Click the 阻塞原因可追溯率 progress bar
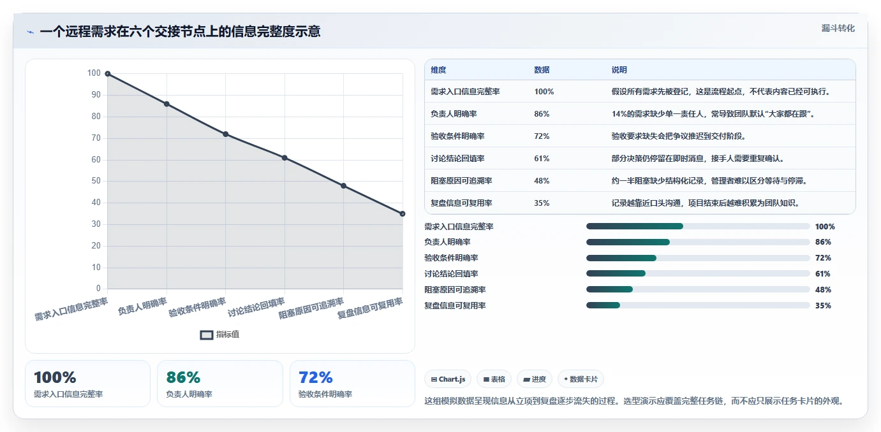881x432 pixels. coord(698,289)
